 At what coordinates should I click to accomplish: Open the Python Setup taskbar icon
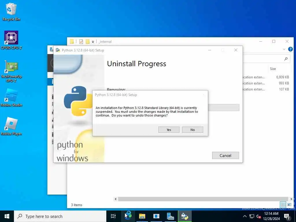185,216
